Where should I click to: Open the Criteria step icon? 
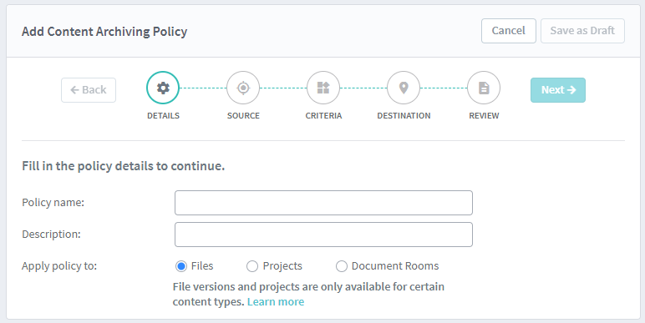pos(323,88)
